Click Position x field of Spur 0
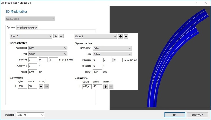The width and height of the screenshot is (211, 120). pos(33,60)
